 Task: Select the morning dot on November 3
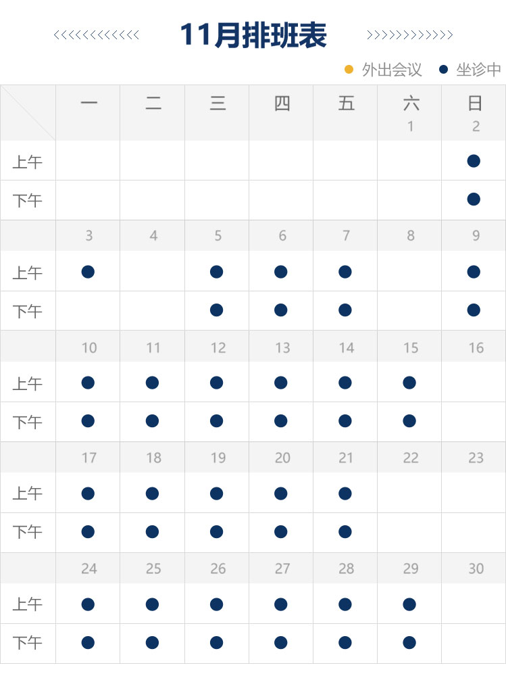point(88,272)
